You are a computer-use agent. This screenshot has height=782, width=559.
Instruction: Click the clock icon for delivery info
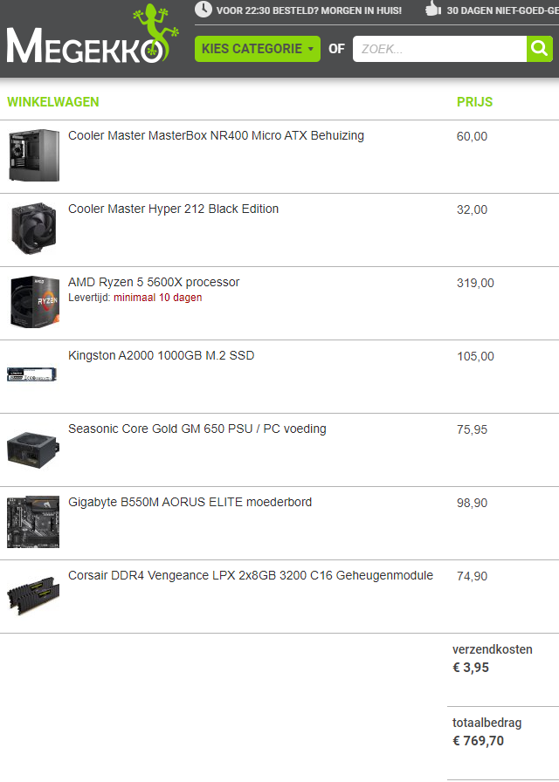(204, 10)
